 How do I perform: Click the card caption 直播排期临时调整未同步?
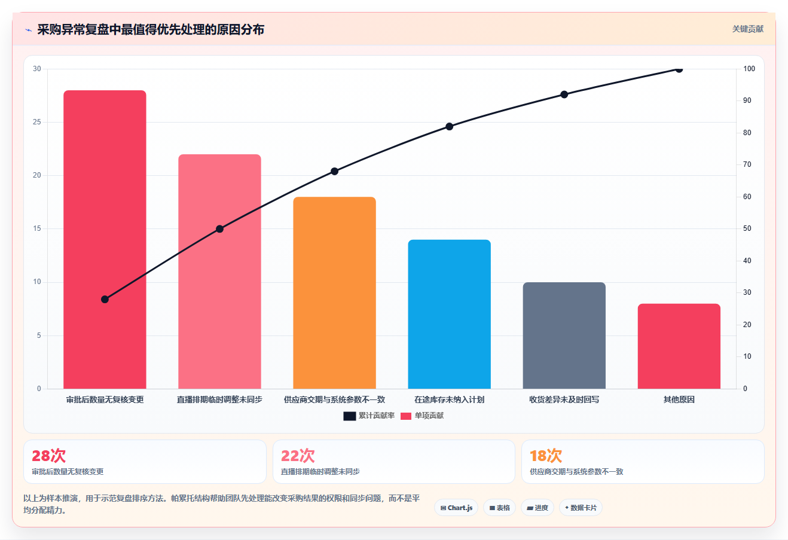tap(320, 472)
